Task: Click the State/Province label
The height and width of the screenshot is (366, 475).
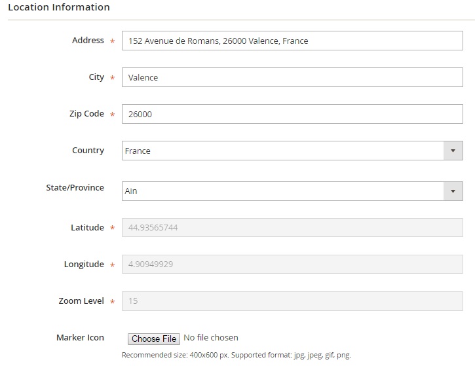Action: click(75, 188)
